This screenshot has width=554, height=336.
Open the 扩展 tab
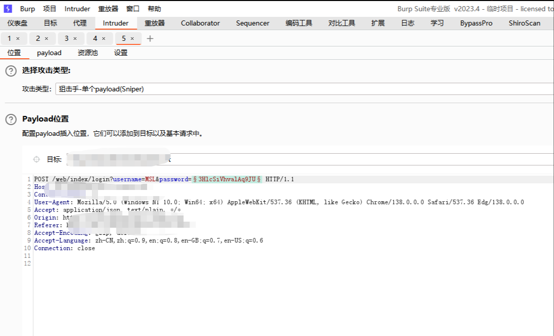378,23
